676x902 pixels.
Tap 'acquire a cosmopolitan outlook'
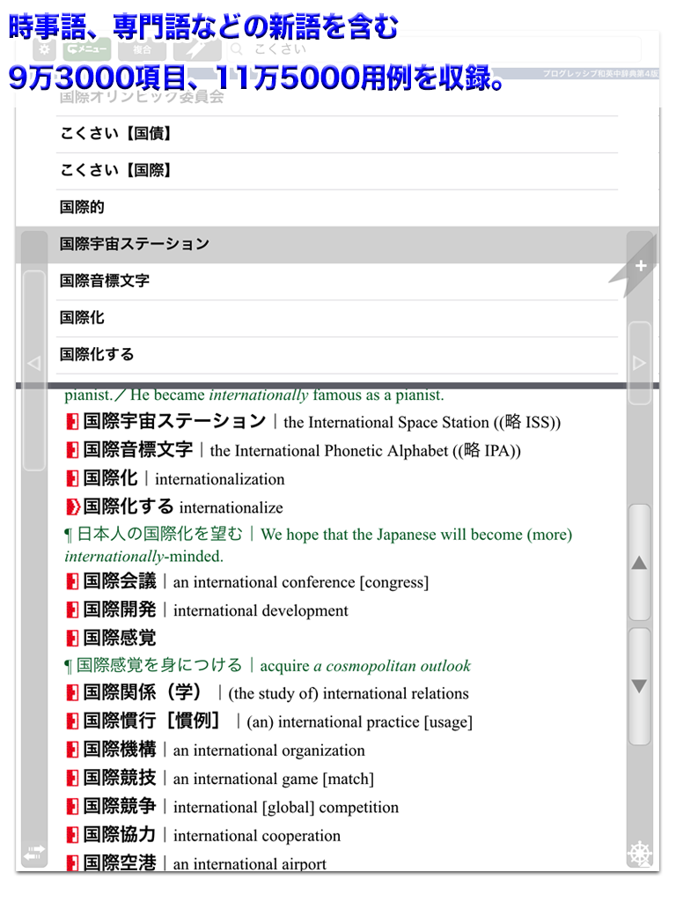click(365, 666)
